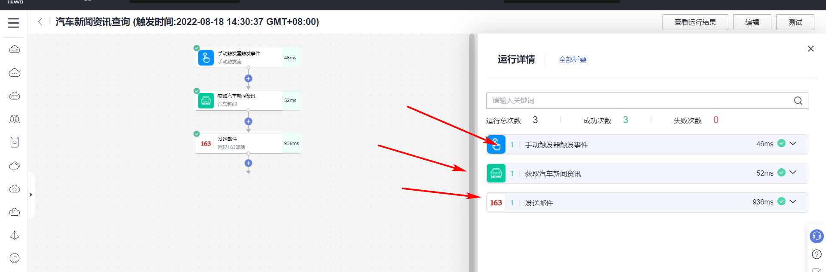Add a step below the 获取汽车新闻资讯 node

248,121
